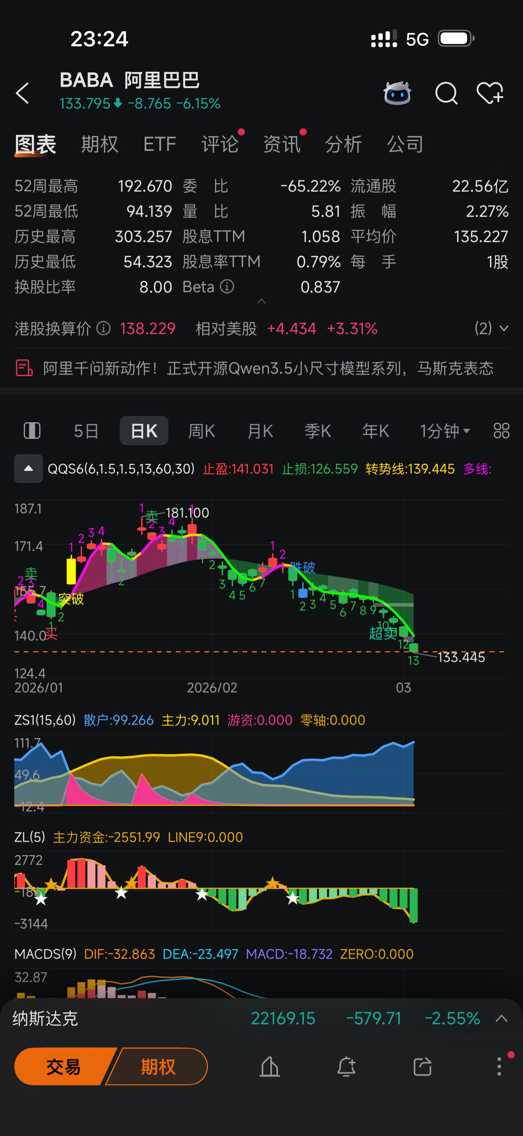Viewport: 523px width, 1136px height.
Task: Tap the ZL(5) indicator label
Action: [x=30, y=837]
